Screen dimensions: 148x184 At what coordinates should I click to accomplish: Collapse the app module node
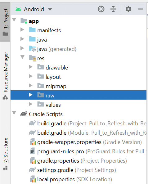pyautogui.click(x=14, y=20)
